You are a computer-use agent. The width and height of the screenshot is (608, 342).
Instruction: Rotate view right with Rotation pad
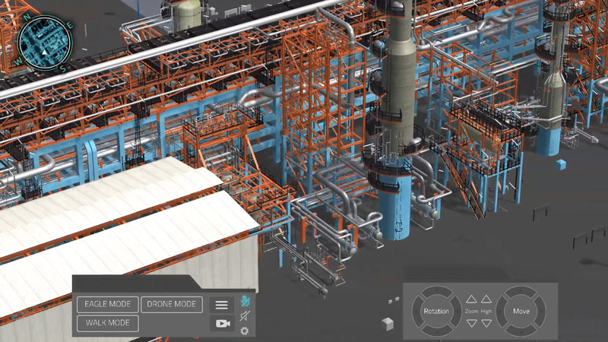point(456,312)
